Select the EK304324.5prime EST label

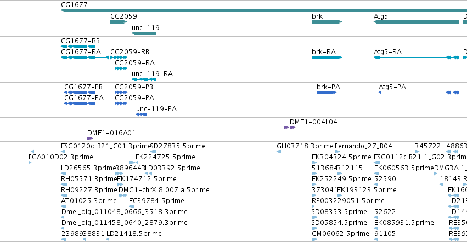coord(341,157)
